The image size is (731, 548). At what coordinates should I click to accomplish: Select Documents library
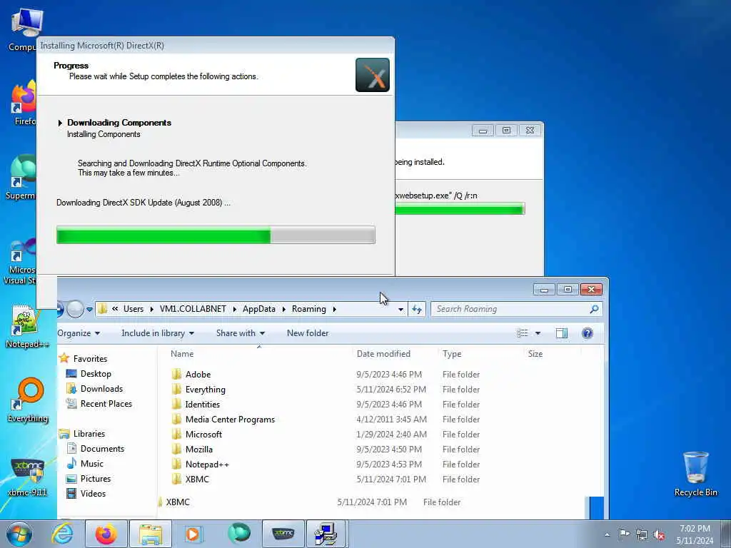click(x=96, y=449)
